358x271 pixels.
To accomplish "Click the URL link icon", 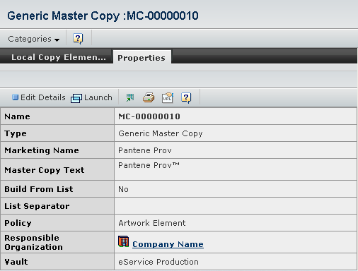I will [x=168, y=97].
